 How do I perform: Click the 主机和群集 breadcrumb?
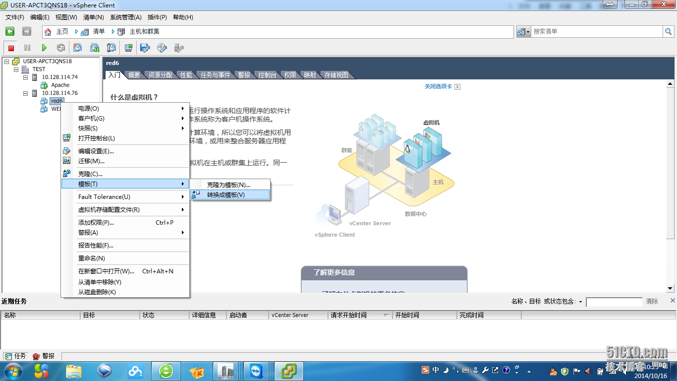(x=145, y=31)
